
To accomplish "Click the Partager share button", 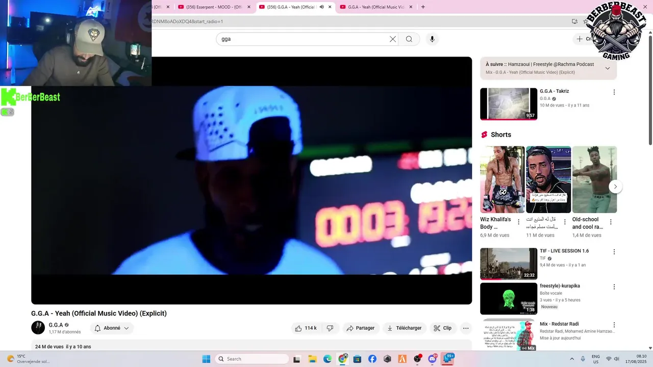I will pos(360,328).
